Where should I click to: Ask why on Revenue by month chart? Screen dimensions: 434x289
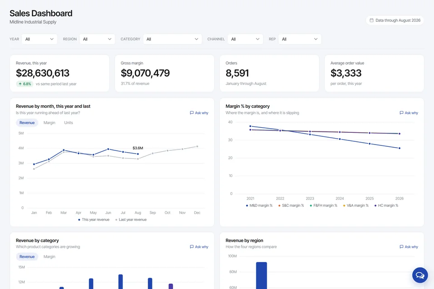tap(199, 113)
